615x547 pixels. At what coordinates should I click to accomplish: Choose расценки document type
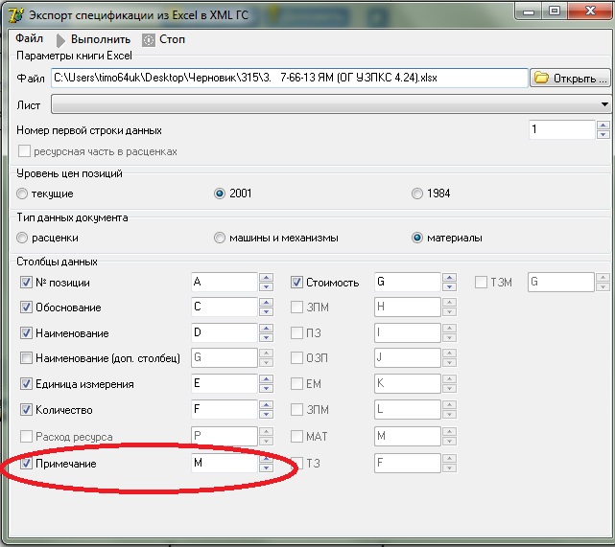point(22,238)
